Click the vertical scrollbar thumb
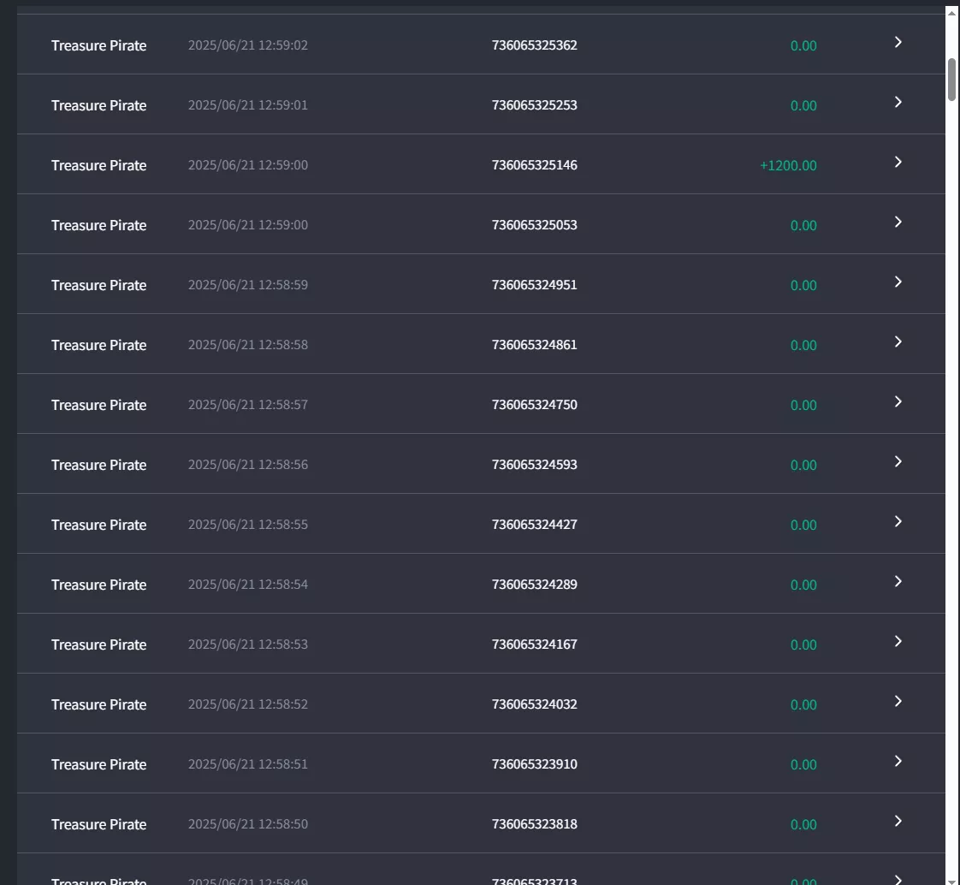The width and height of the screenshot is (960, 885). pos(952,80)
